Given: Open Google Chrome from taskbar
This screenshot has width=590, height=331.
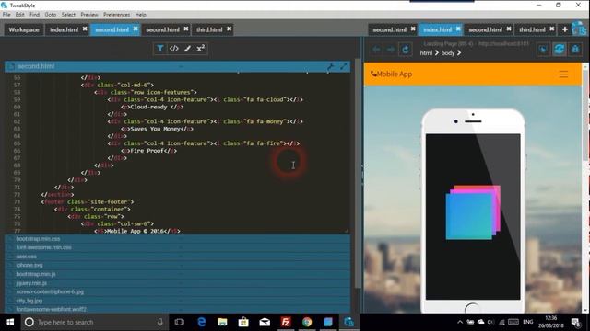Looking at the screenshot, I should click(307, 322).
